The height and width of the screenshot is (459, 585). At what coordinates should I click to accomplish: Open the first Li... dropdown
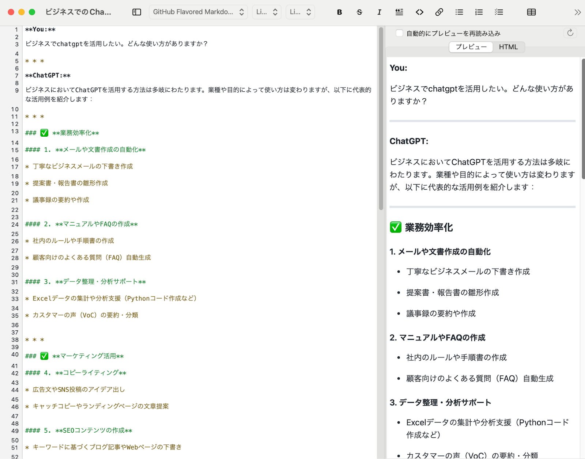point(267,12)
